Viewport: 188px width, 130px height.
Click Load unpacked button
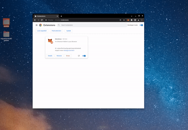(x=42, y=31)
